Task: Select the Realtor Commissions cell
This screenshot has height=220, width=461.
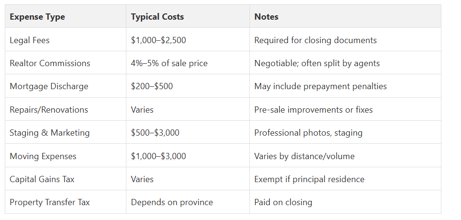Action: point(50,63)
